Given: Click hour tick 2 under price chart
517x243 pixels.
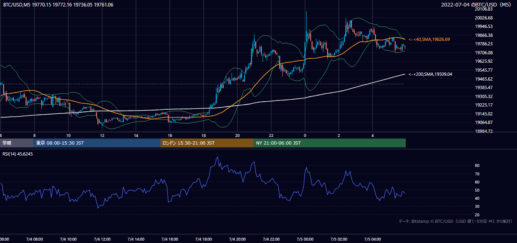Looking at the screenshot, I should (339, 136).
